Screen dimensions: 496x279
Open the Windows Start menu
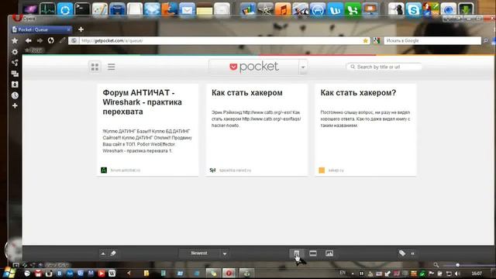pos(9,273)
